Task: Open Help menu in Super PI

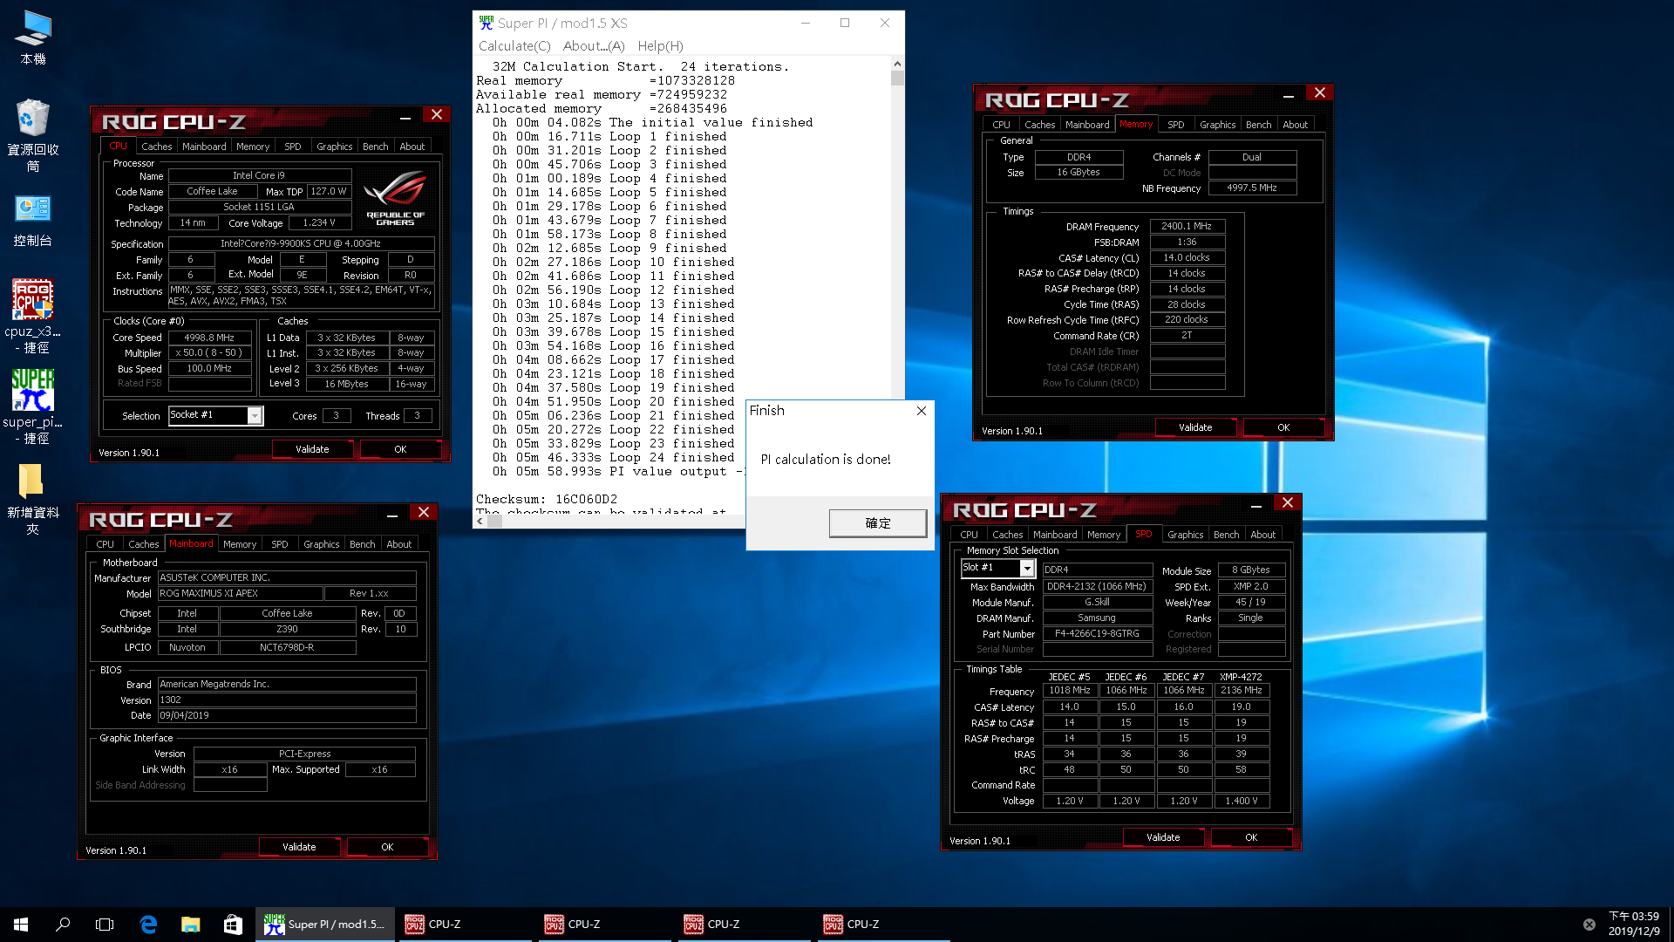Action: pyautogui.click(x=661, y=46)
